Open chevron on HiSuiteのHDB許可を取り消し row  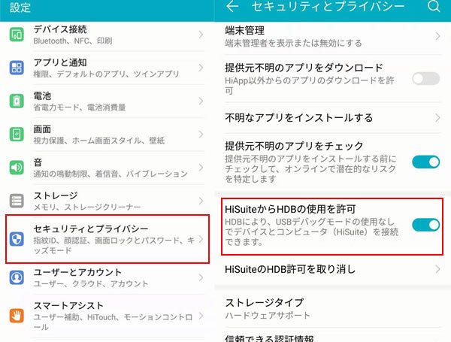[x=437, y=269]
